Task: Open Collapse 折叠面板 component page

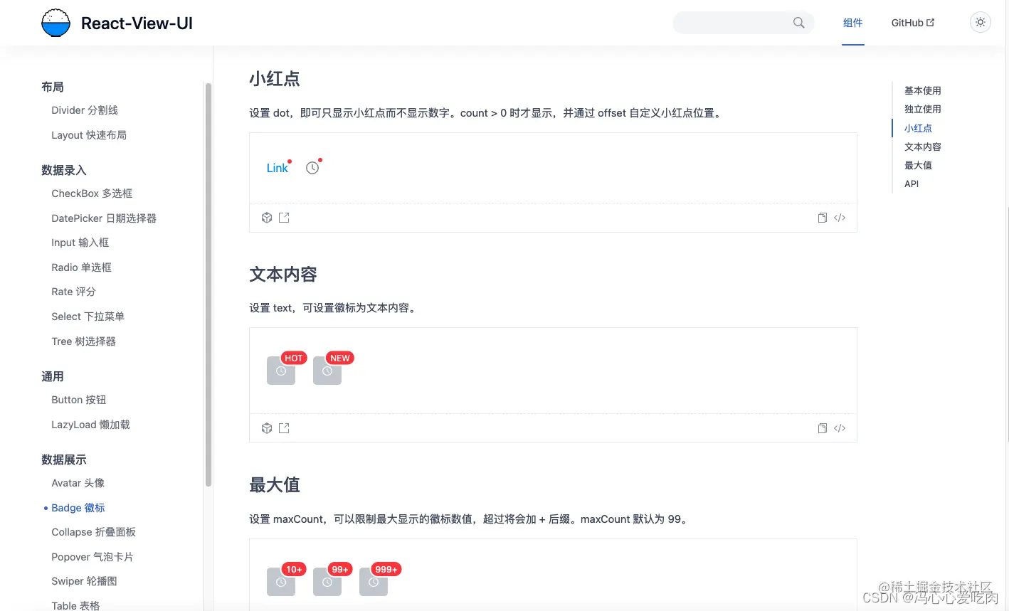Action: coord(93,531)
